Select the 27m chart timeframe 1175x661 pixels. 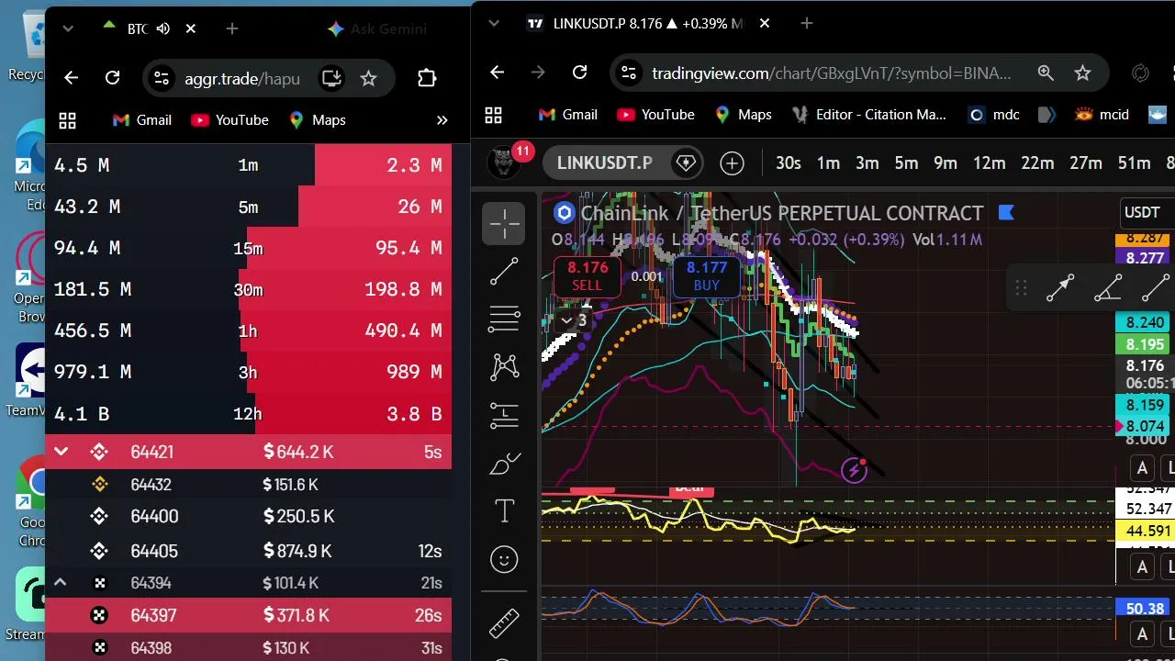click(x=1085, y=163)
